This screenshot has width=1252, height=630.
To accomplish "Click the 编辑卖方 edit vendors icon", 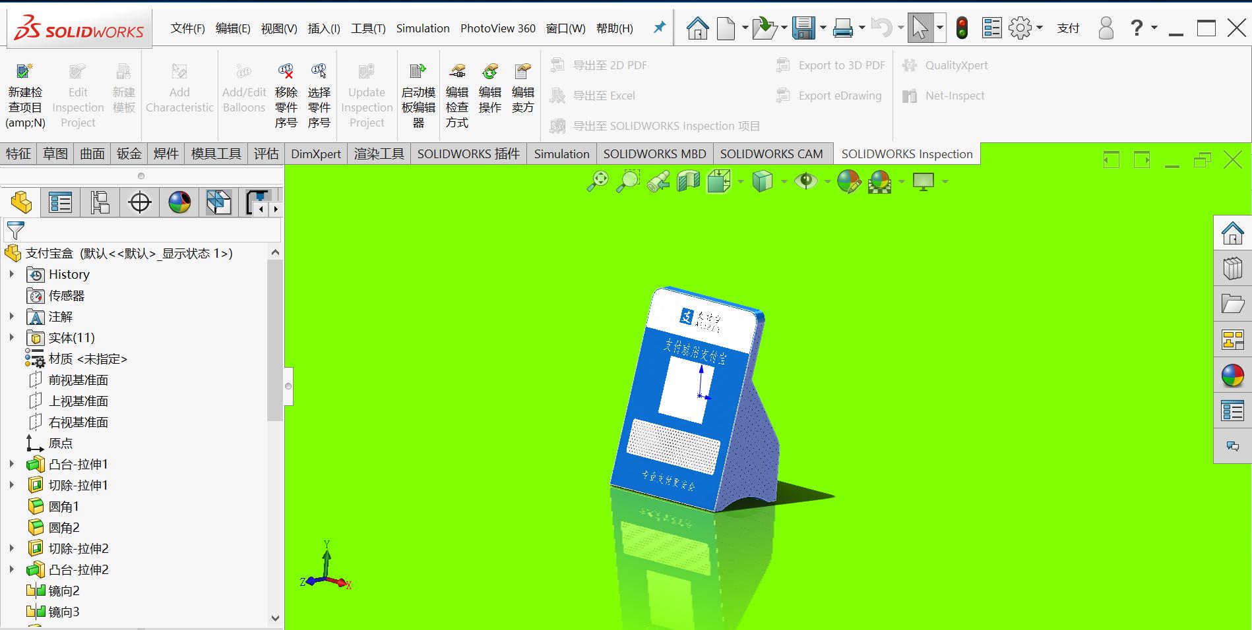I will 523,88.
